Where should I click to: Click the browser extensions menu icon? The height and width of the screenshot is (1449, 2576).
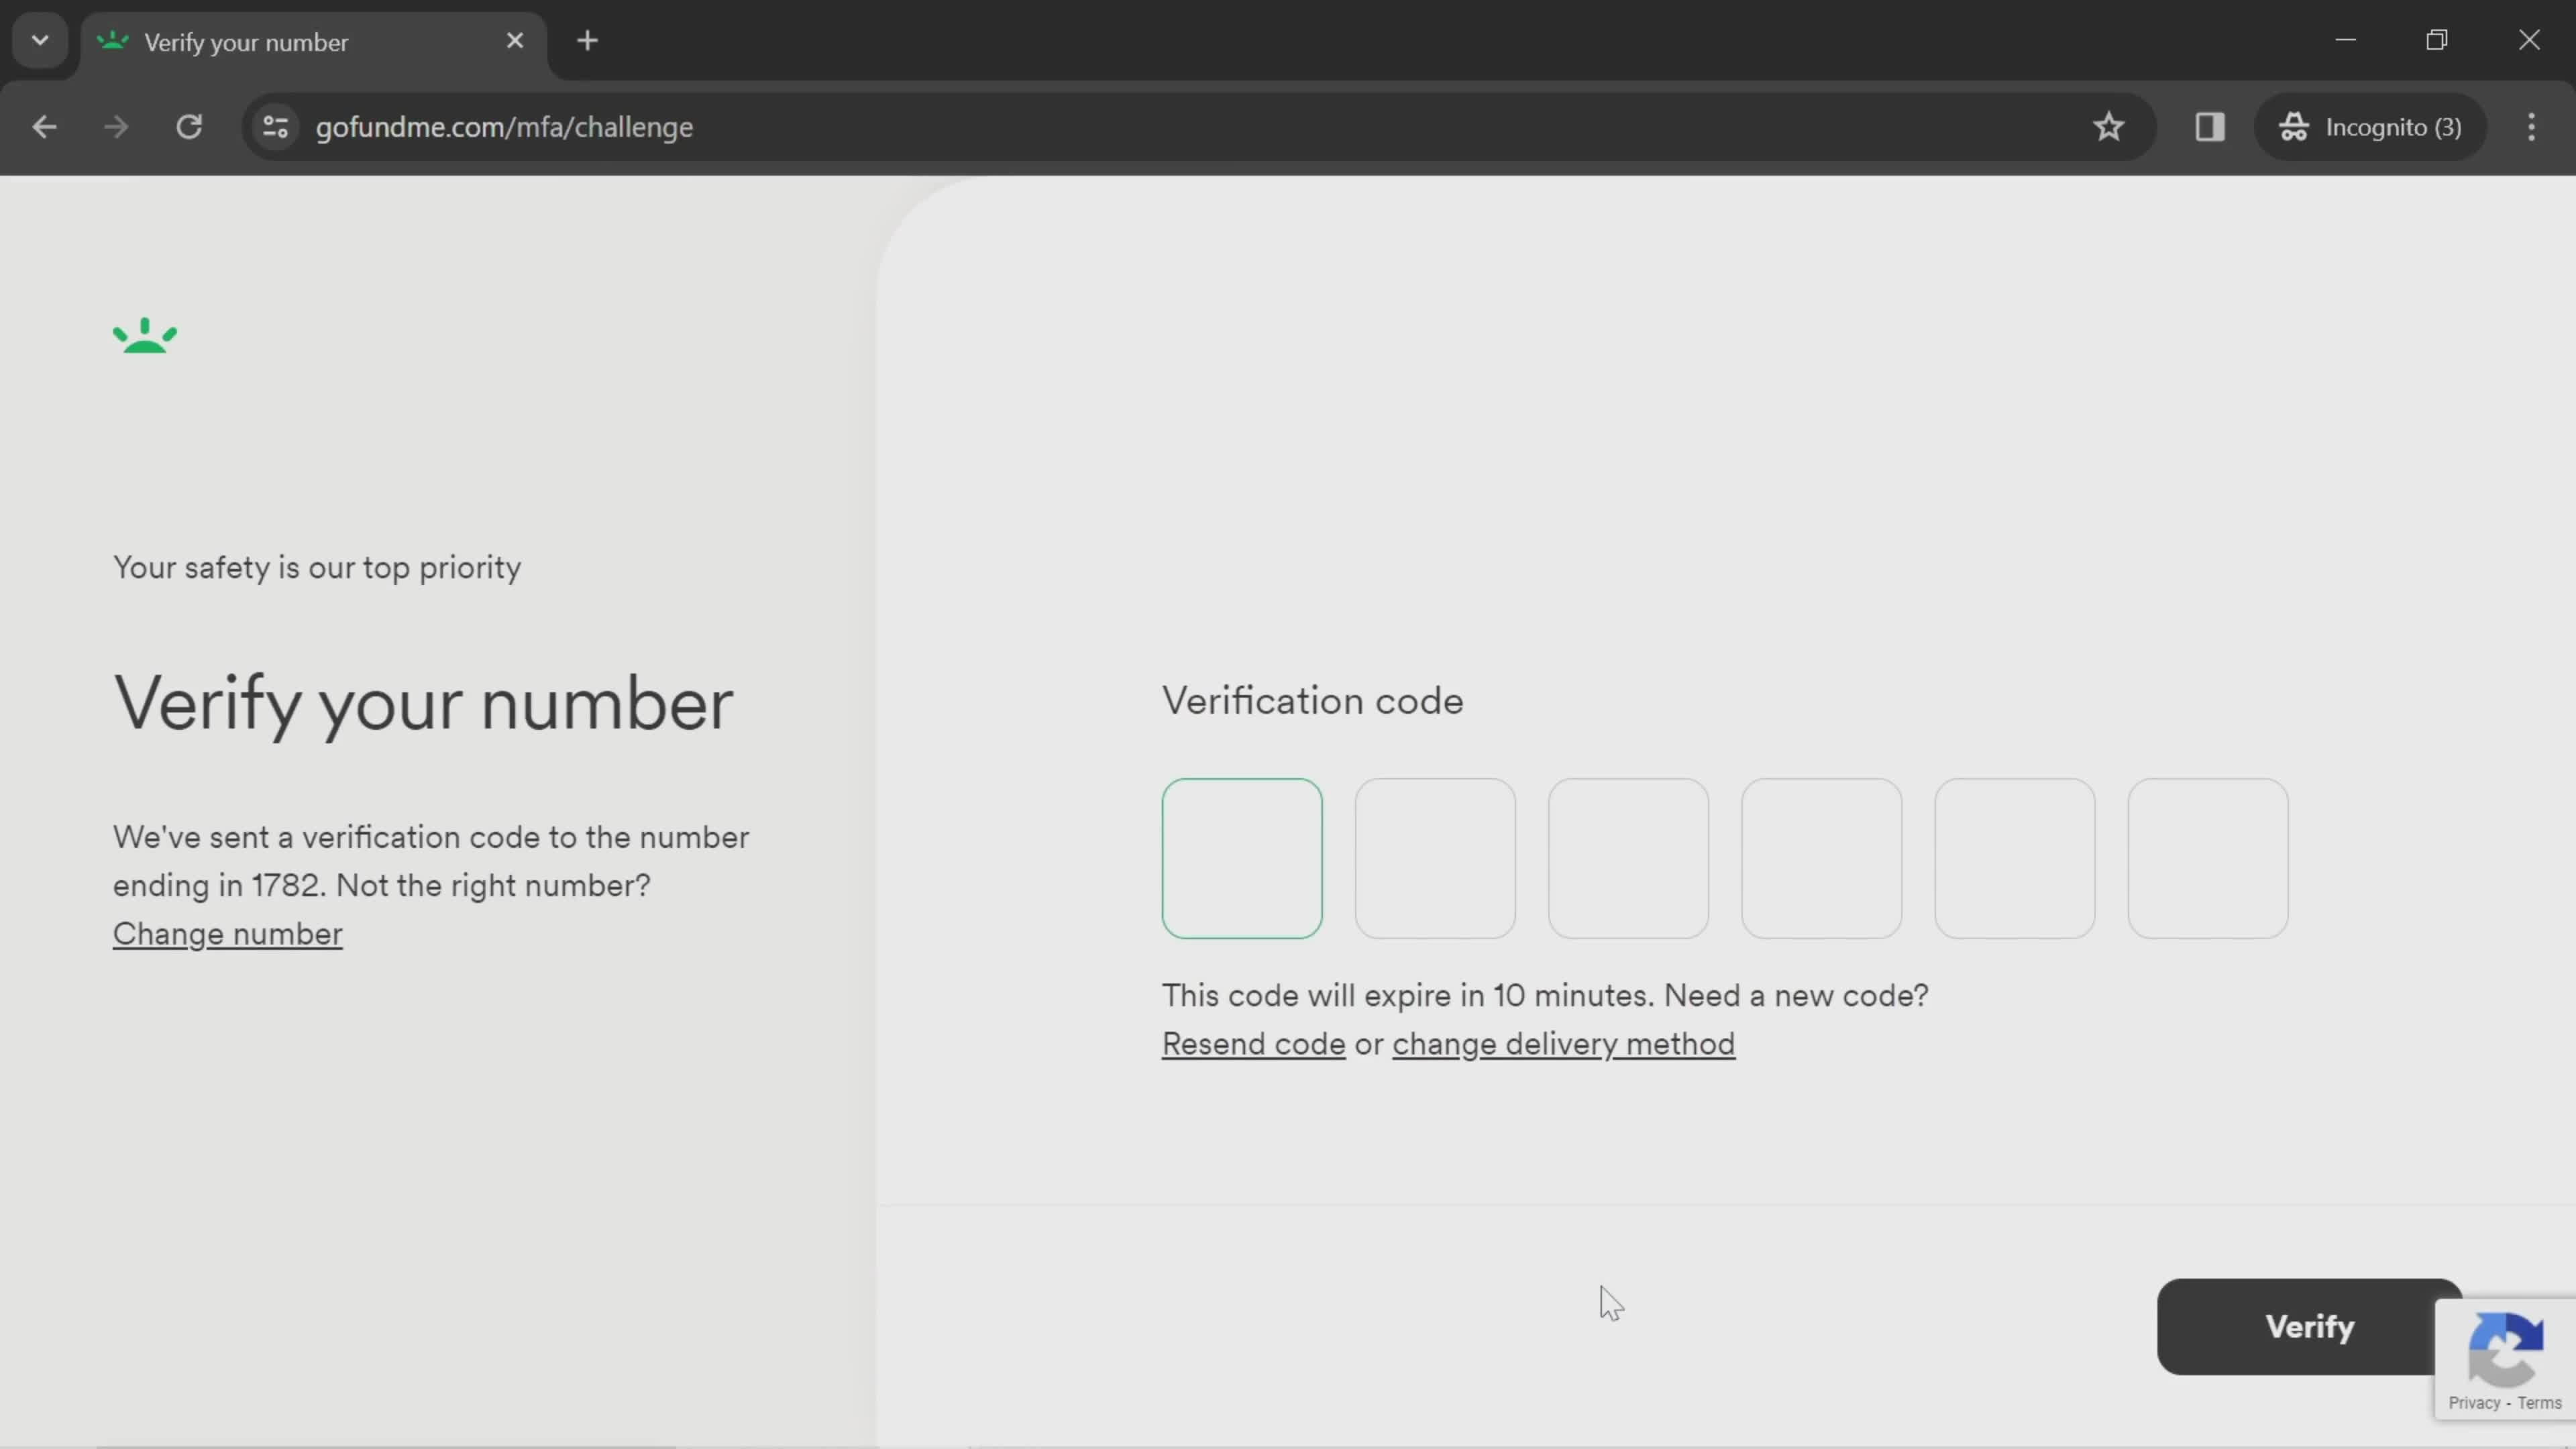(2210, 125)
